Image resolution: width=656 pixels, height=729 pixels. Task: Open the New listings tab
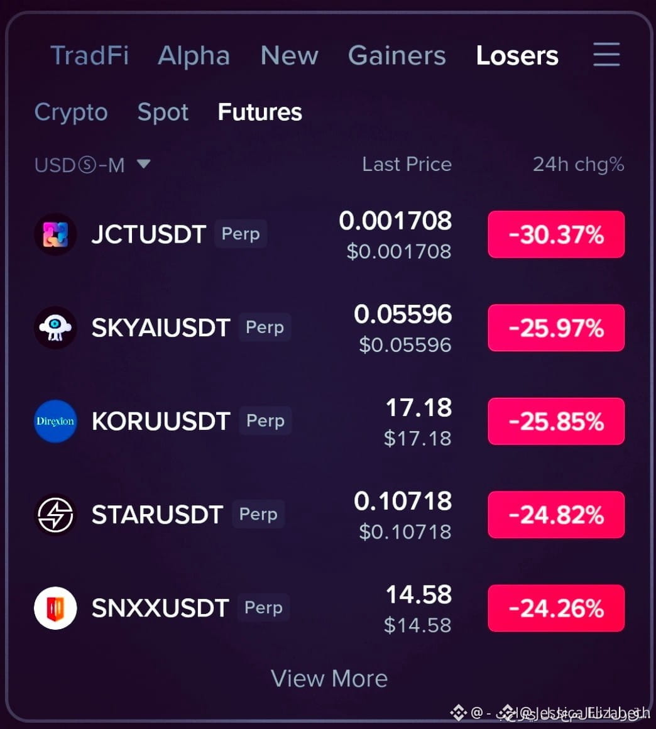(x=289, y=55)
